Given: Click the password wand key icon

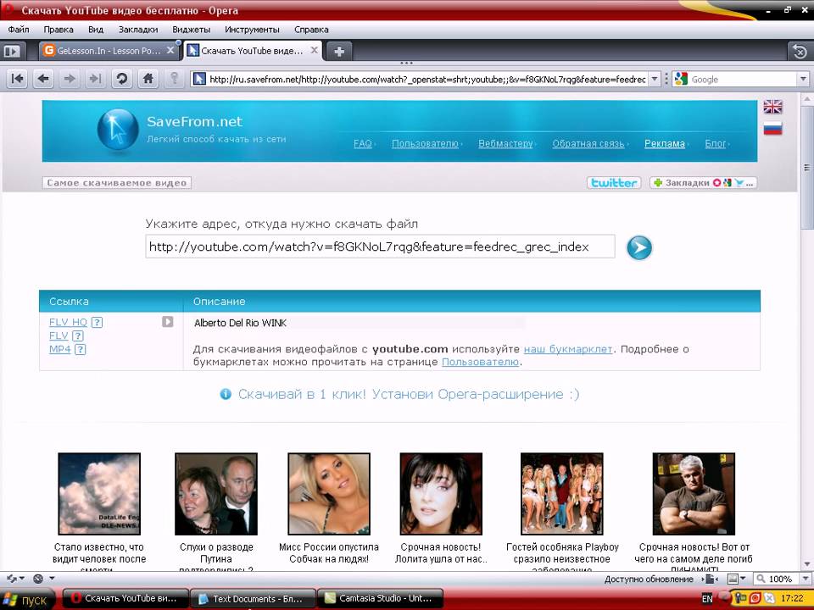Looking at the screenshot, I should click(175, 79).
